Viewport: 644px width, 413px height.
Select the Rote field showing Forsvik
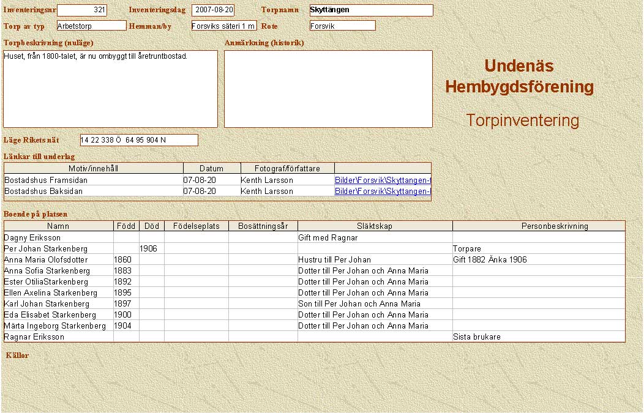[x=342, y=26]
